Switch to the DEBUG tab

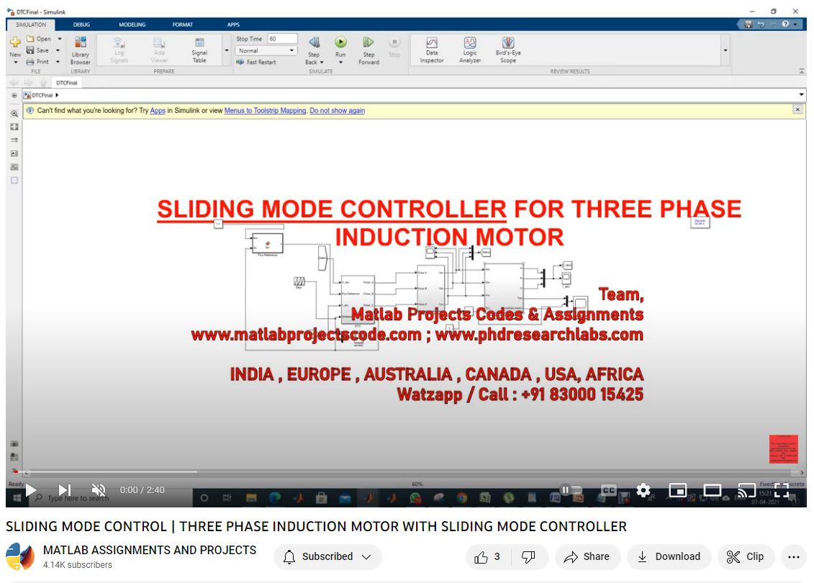[x=81, y=24]
